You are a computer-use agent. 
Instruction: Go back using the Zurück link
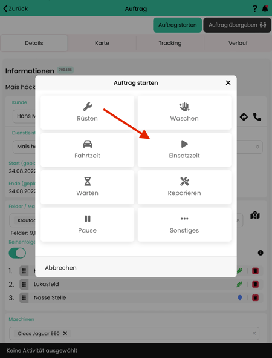(x=16, y=8)
